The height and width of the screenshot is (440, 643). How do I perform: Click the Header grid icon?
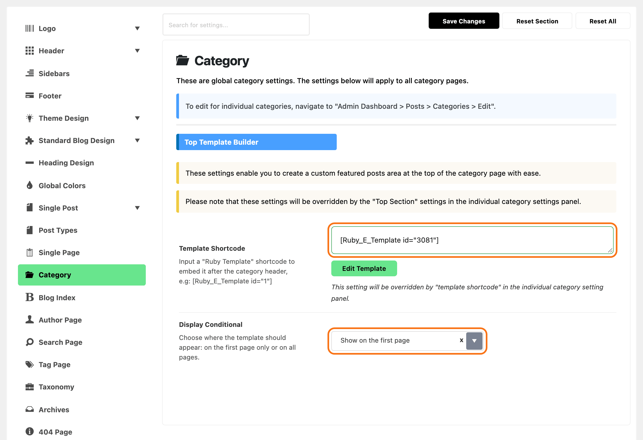[30, 51]
